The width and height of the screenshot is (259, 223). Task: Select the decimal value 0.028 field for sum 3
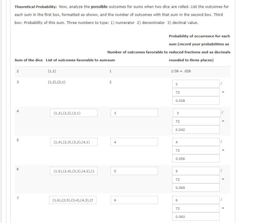(196, 100)
